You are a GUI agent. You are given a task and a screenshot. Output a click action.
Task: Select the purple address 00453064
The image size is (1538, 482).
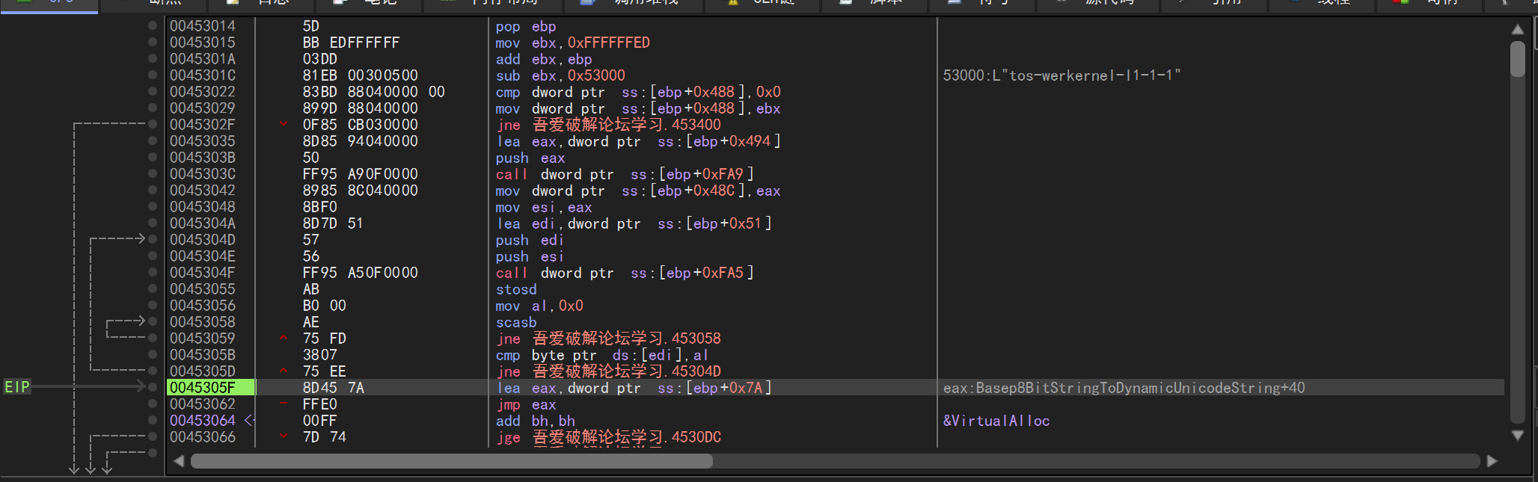(202, 421)
